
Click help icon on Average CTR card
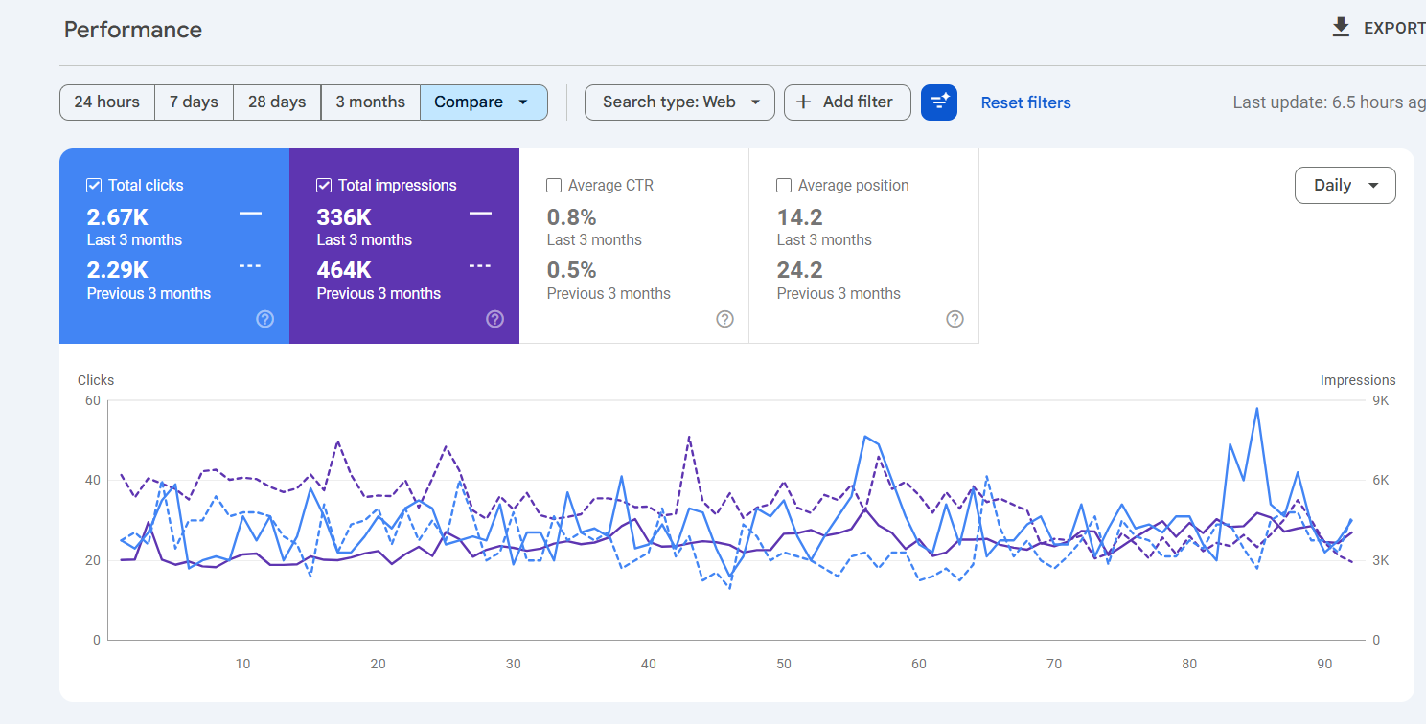click(x=725, y=319)
